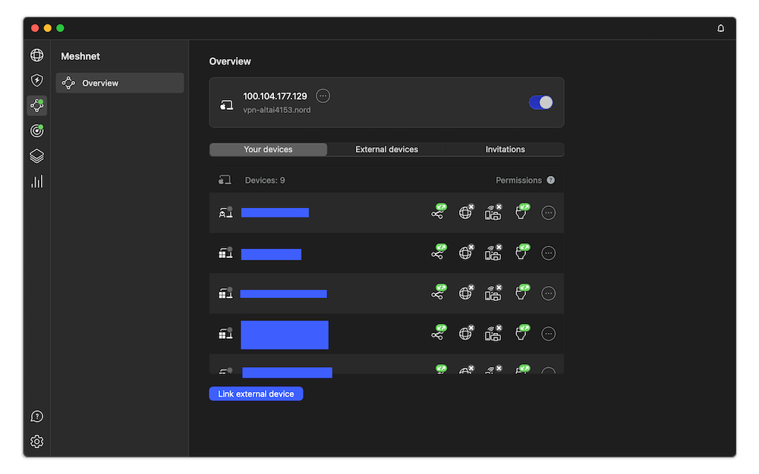Open more options for second listed device
This screenshot has width=759, height=474.
548,253
